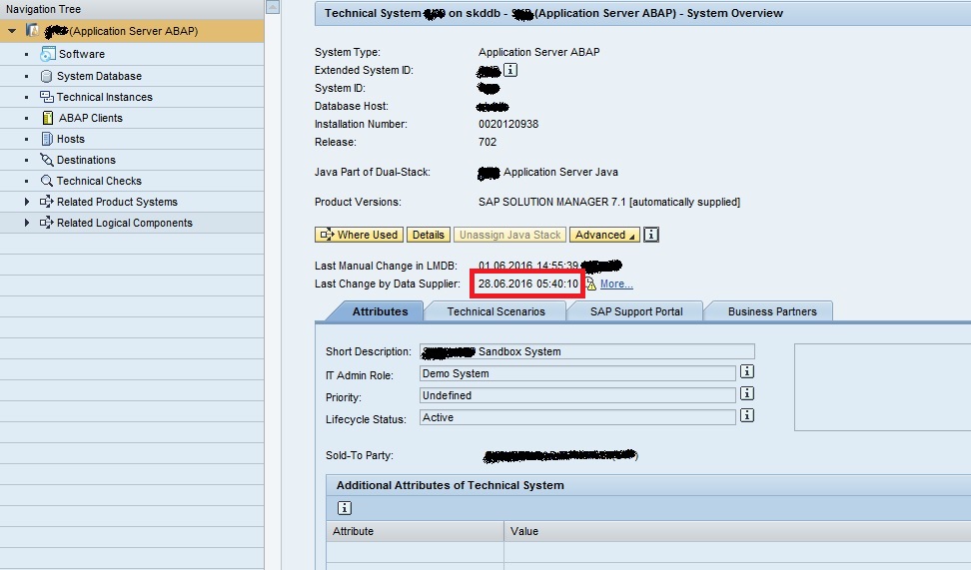Open the More... link
971x570 pixels.
click(616, 285)
